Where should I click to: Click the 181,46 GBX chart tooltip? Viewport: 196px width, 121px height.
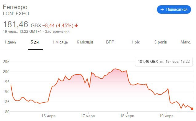(x=164, y=62)
